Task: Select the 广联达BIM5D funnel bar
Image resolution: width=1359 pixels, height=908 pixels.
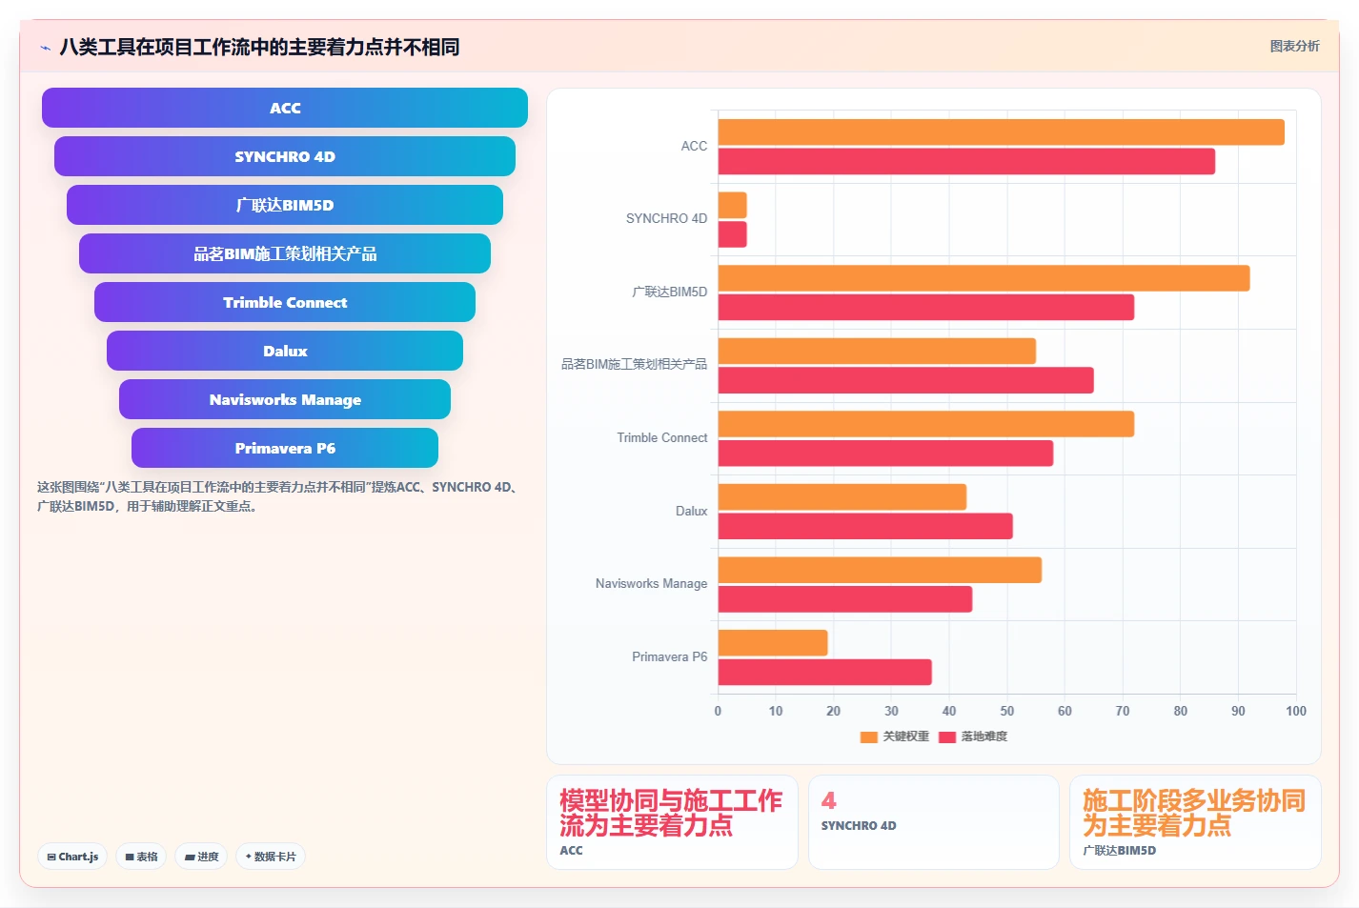Action: point(285,205)
